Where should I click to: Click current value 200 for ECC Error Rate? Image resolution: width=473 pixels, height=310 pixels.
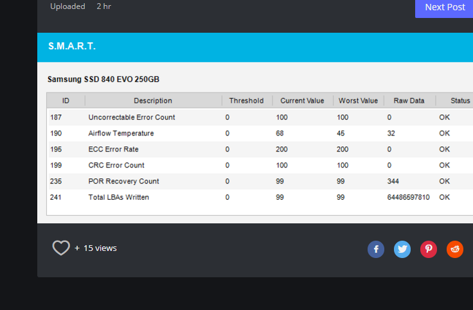pos(281,149)
